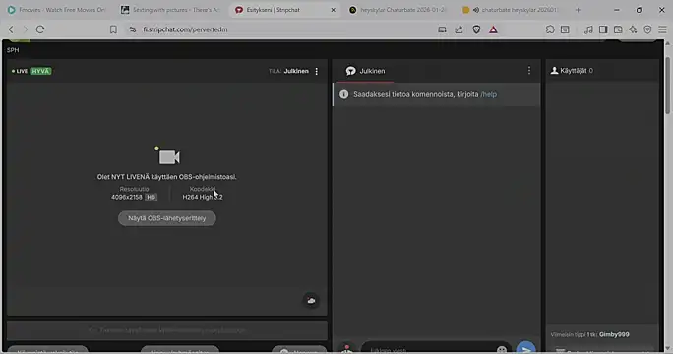Click the blue send message button
Image resolution: width=673 pixels, height=354 pixels.
tap(525, 348)
